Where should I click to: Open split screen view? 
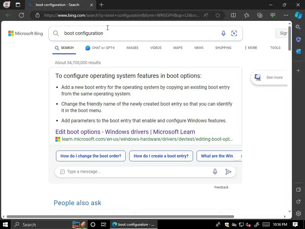(x=233, y=15)
